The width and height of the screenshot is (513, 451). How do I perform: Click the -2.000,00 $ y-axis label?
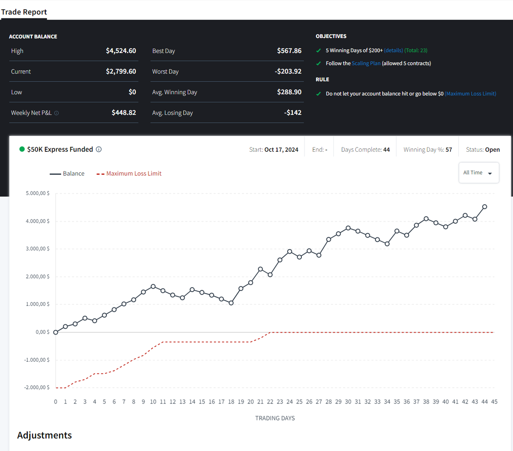(x=37, y=387)
